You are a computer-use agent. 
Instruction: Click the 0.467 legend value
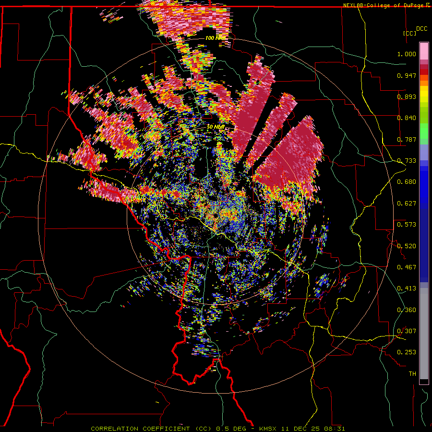pos(407,267)
